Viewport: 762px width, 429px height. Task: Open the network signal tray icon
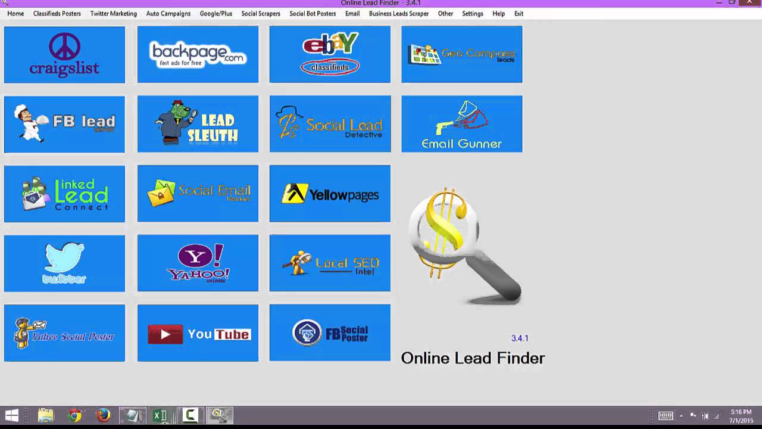coord(717,415)
